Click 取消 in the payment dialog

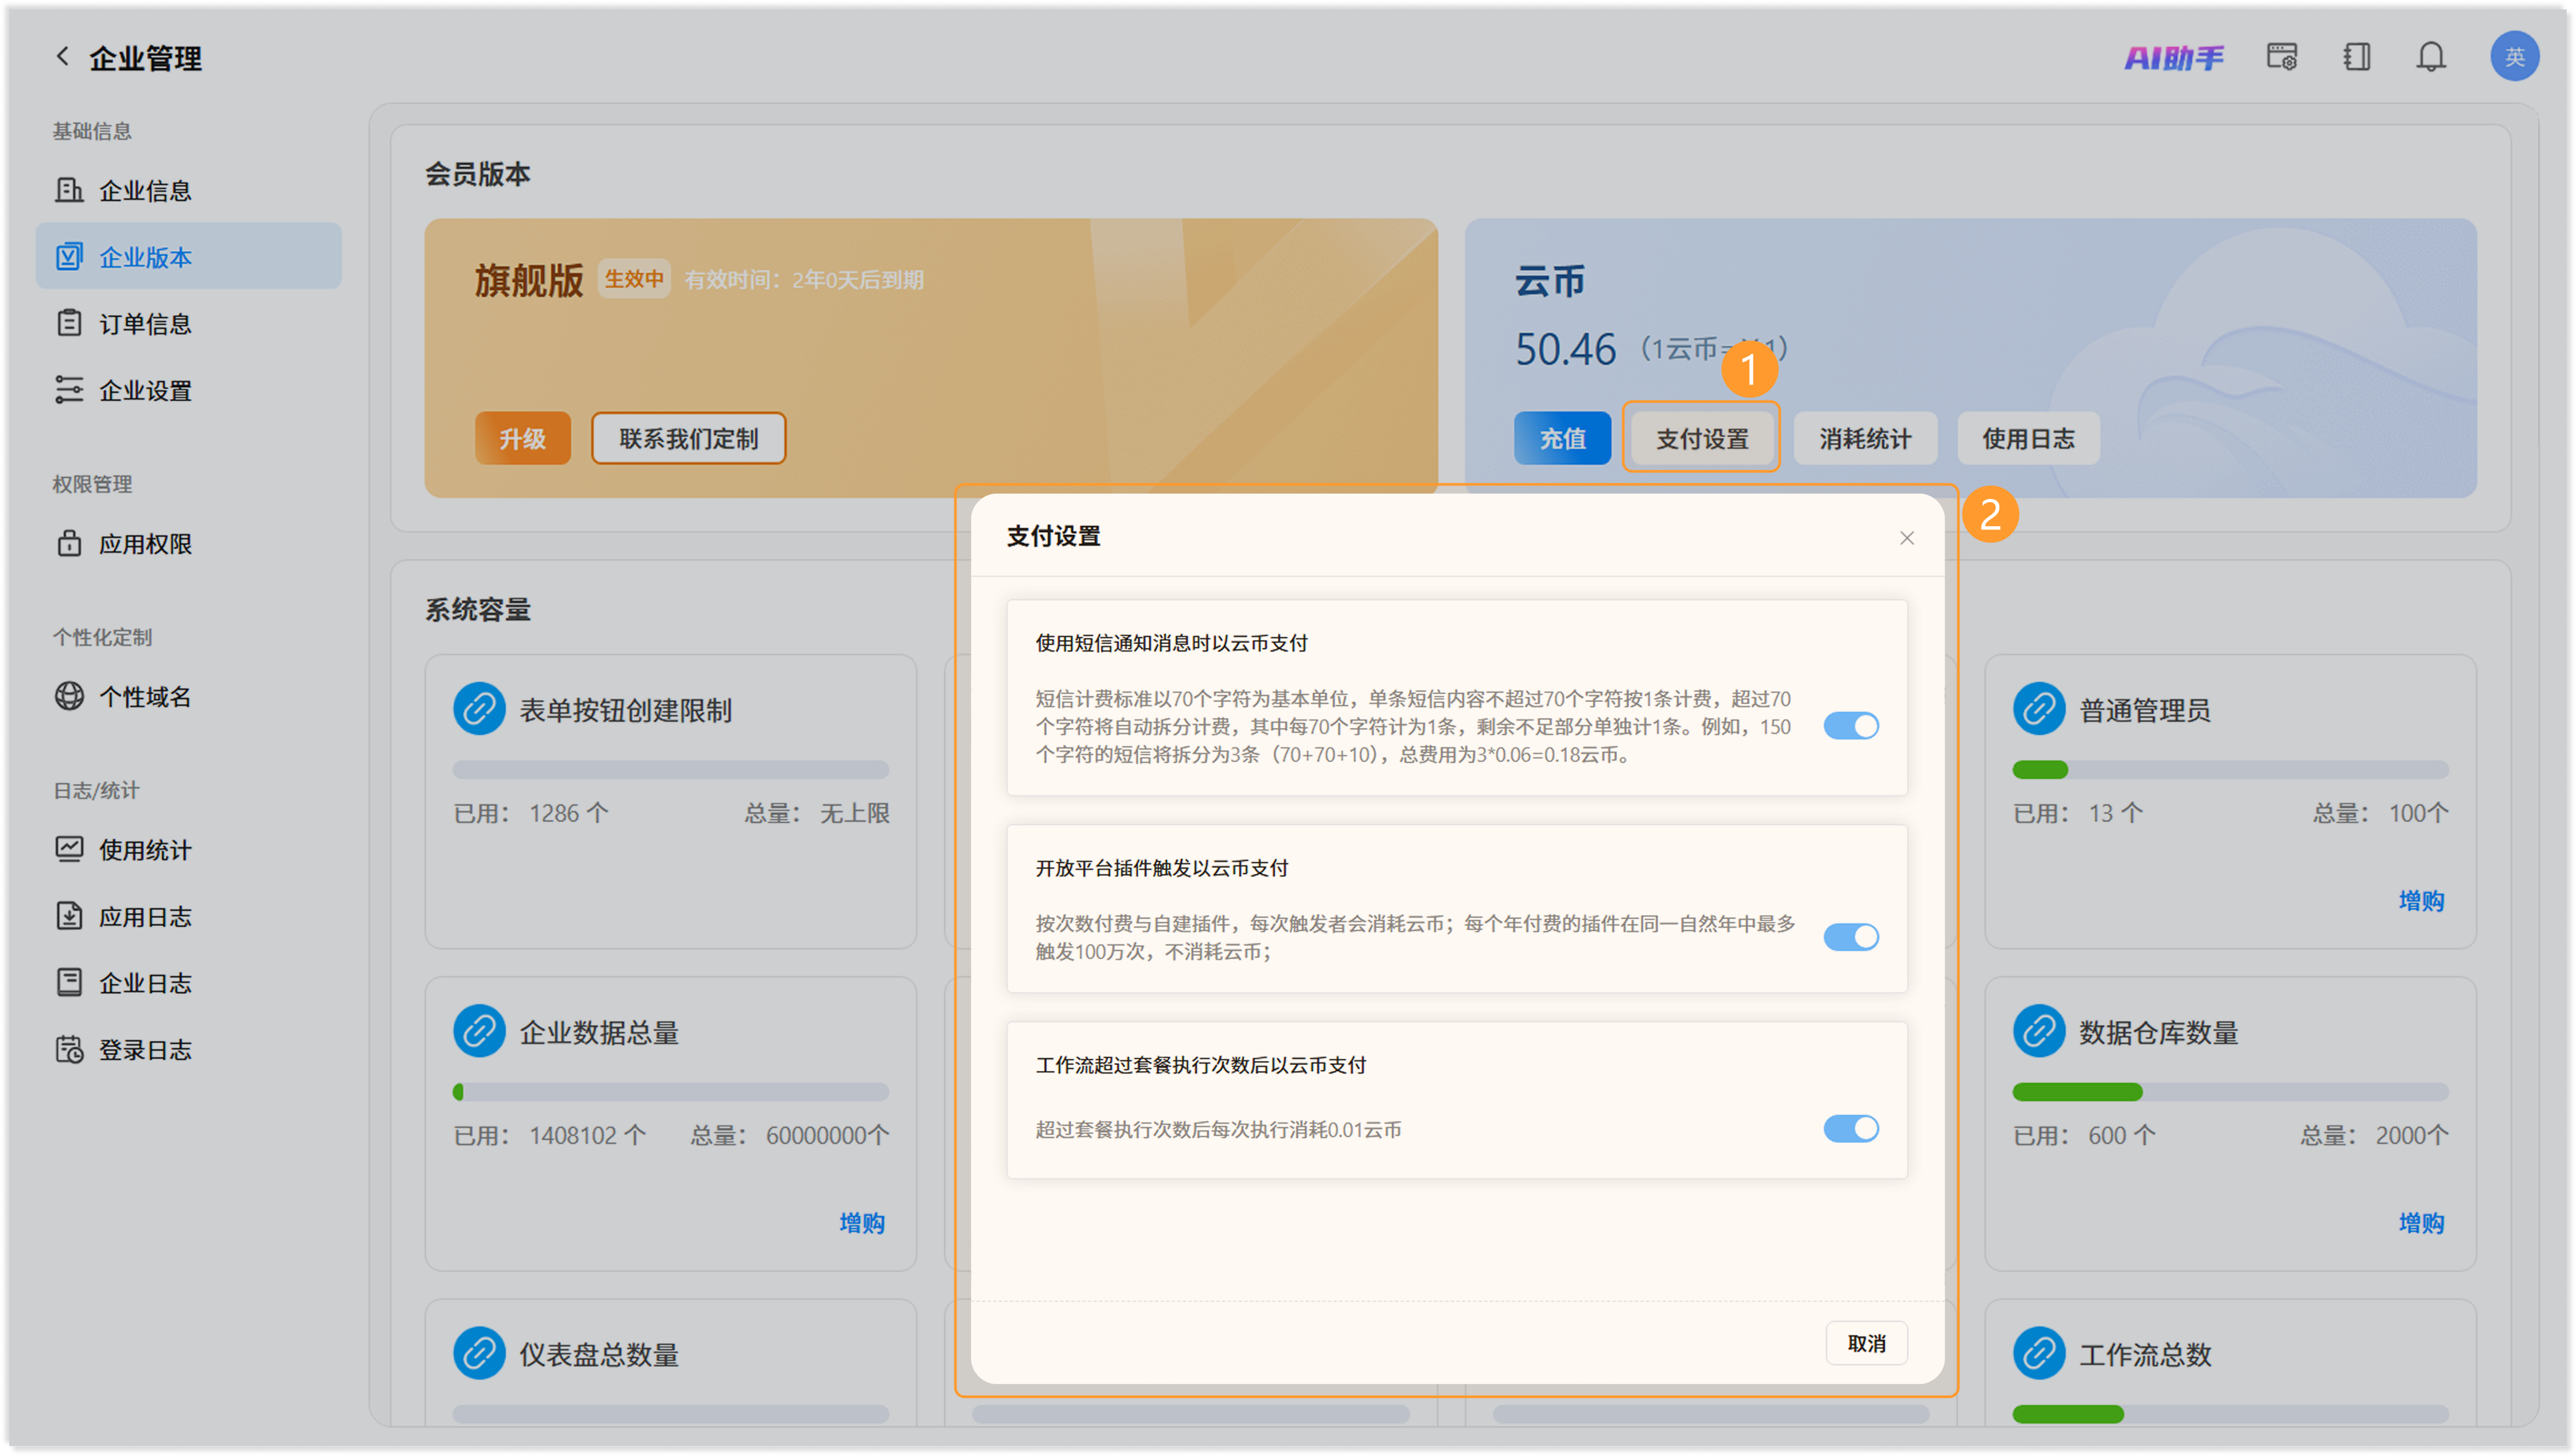pos(1866,1343)
